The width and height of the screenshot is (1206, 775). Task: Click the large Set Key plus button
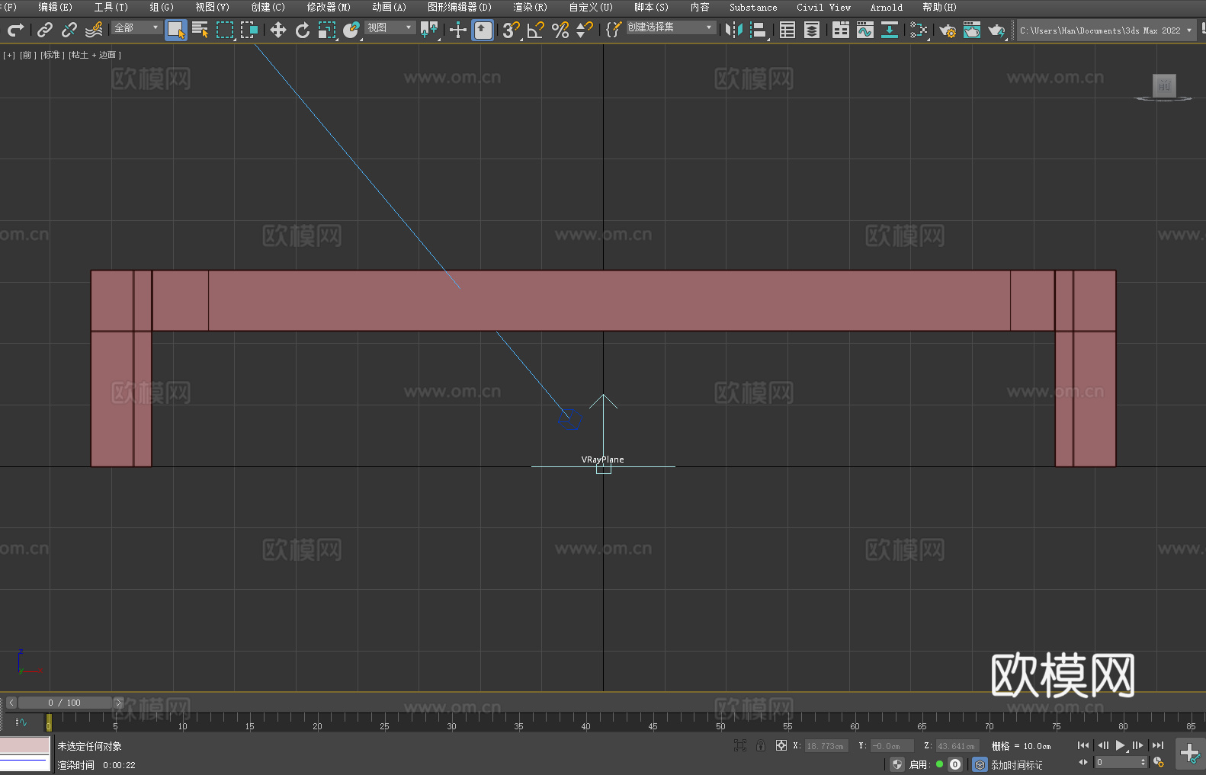1190,754
